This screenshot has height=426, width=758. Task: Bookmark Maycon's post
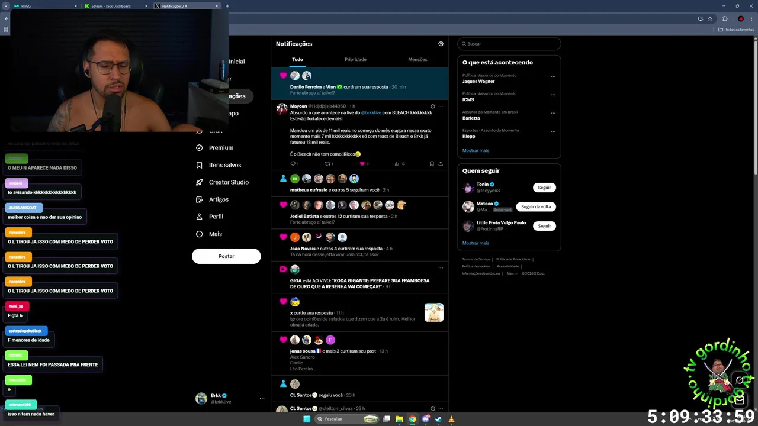(x=432, y=164)
